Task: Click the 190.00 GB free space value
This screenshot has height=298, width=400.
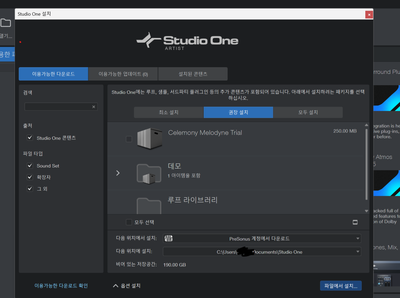Action: [175, 265]
